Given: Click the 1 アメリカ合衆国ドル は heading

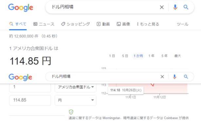Looking at the screenshot, I should click(x=34, y=48).
